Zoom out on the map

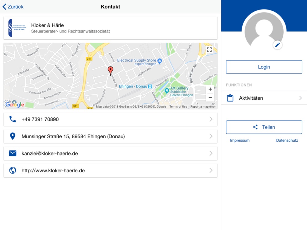tap(210, 98)
